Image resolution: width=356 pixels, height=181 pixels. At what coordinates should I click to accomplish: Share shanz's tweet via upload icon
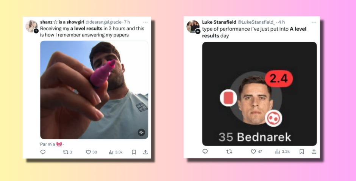[x=145, y=152]
